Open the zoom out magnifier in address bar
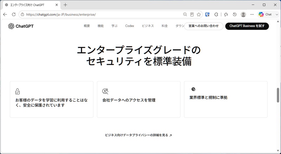 tap(185, 14)
